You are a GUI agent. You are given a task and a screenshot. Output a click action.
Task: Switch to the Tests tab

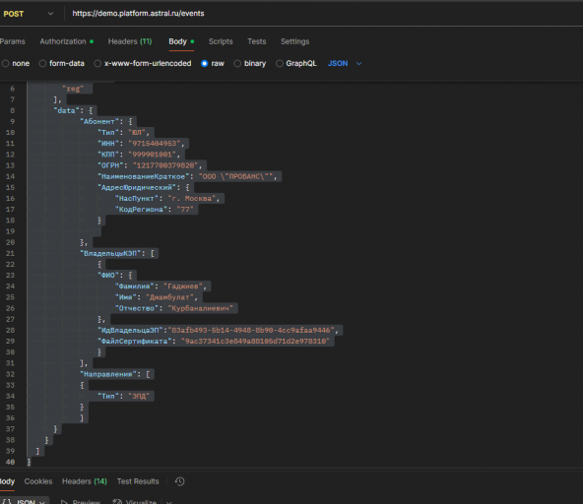click(257, 41)
